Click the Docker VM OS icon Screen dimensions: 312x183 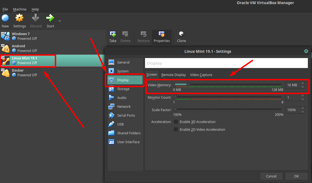coord(5,73)
